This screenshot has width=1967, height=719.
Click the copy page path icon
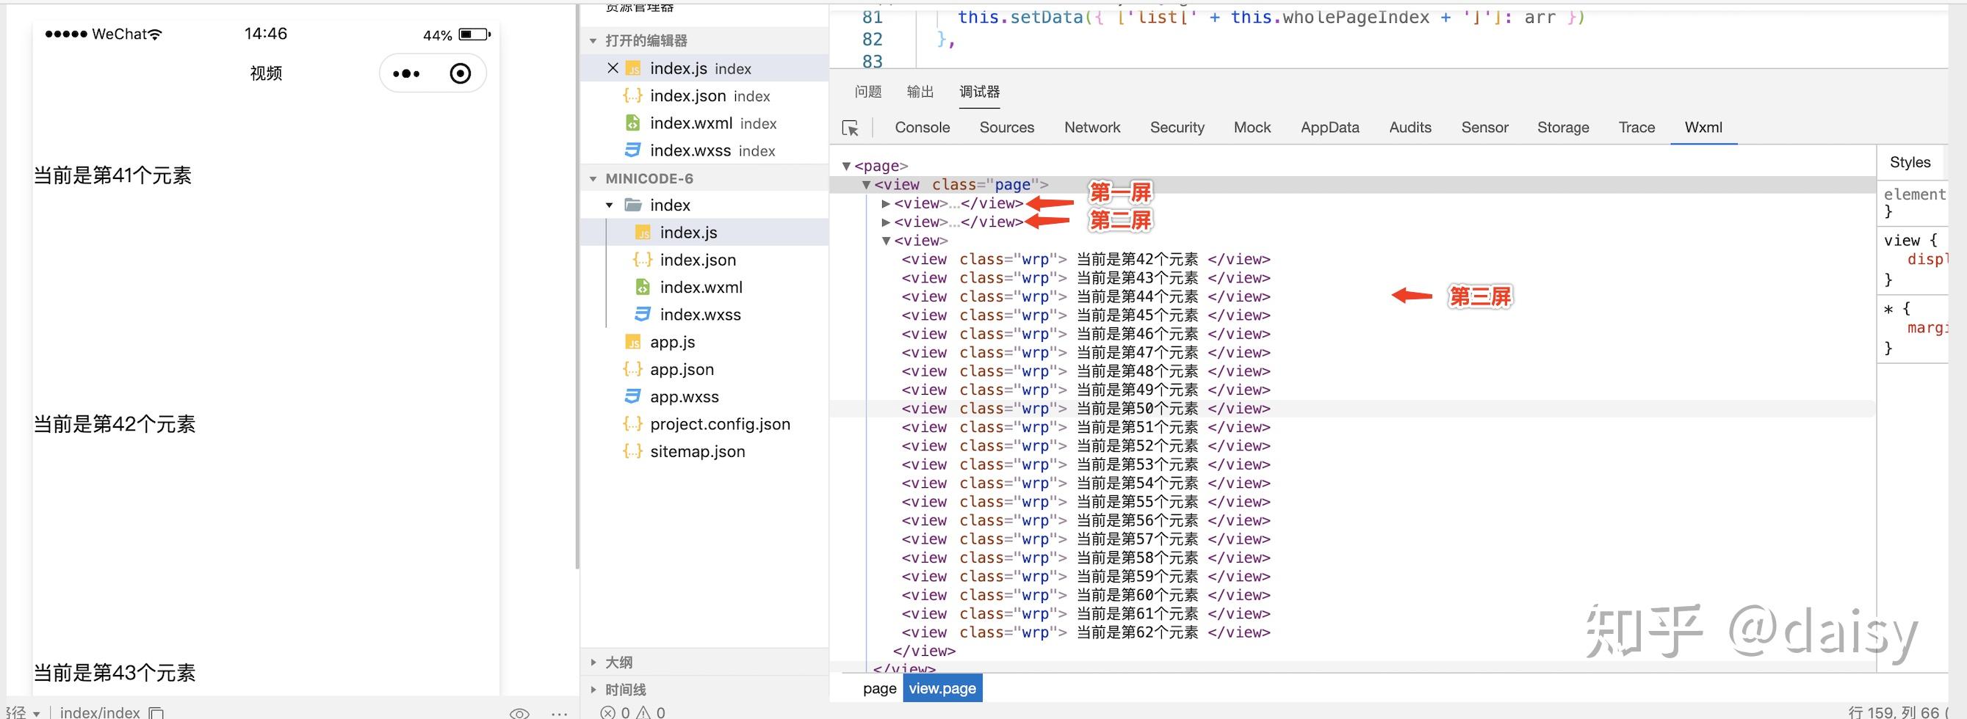coord(156,713)
